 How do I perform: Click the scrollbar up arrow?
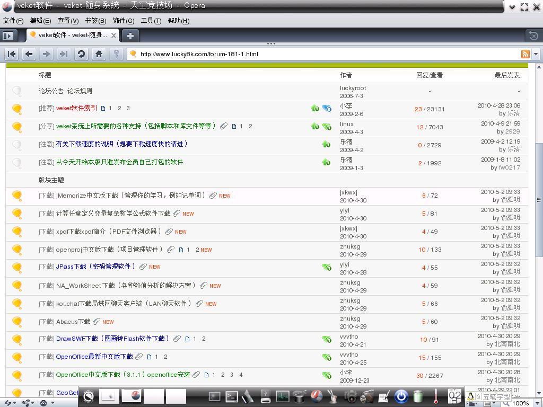click(x=539, y=67)
